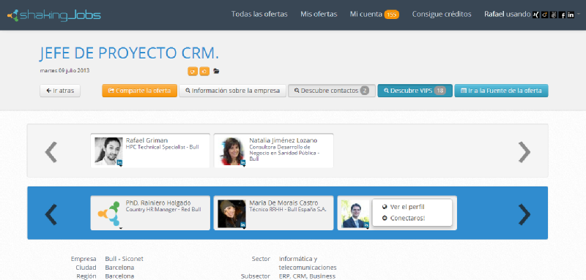This screenshot has width=586, height=280.
Task: Click LinkedIn badge on Maria De Morais's photo
Action: pyautogui.click(x=243, y=225)
